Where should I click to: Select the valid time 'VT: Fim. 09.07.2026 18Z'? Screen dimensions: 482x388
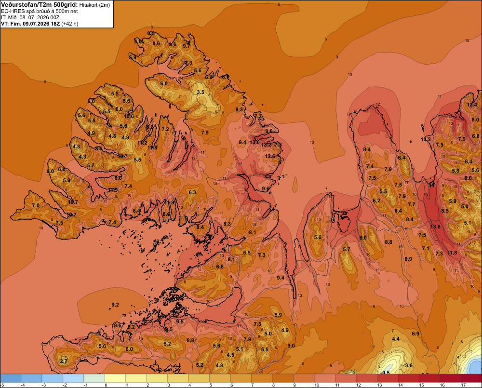(30, 24)
